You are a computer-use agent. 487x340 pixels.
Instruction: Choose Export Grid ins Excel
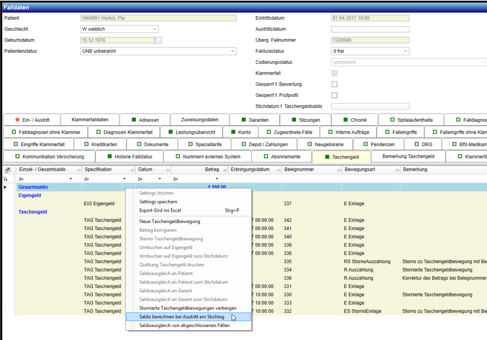160,210
